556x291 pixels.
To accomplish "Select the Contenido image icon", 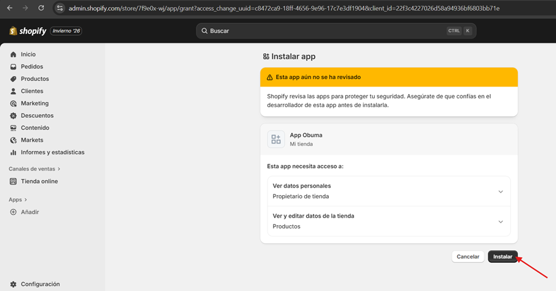I will pyautogui.click(x=14, y=128).
